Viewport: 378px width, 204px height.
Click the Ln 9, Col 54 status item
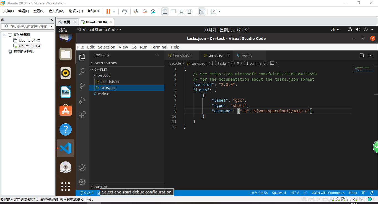(259, 193)
